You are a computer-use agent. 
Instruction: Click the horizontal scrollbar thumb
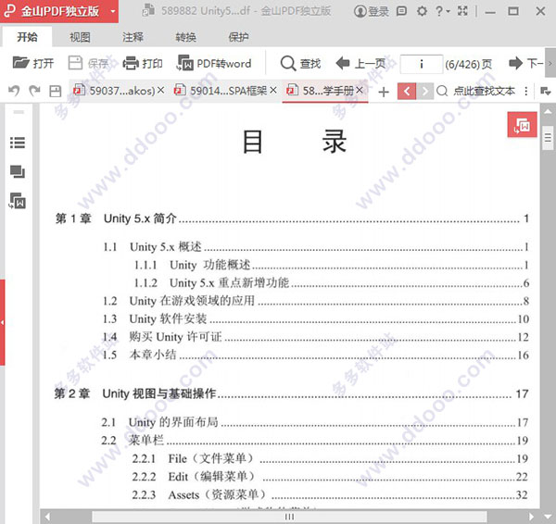click(x=289, y=517)
